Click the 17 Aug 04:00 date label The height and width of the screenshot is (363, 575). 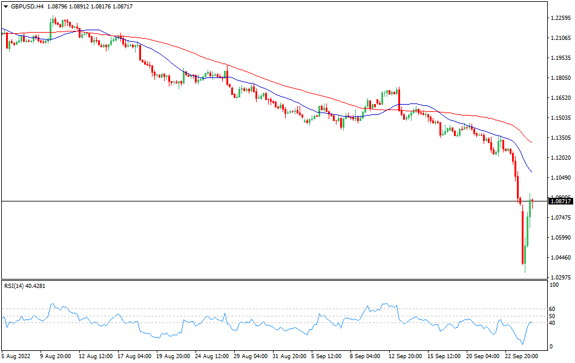tap(134, 356)
